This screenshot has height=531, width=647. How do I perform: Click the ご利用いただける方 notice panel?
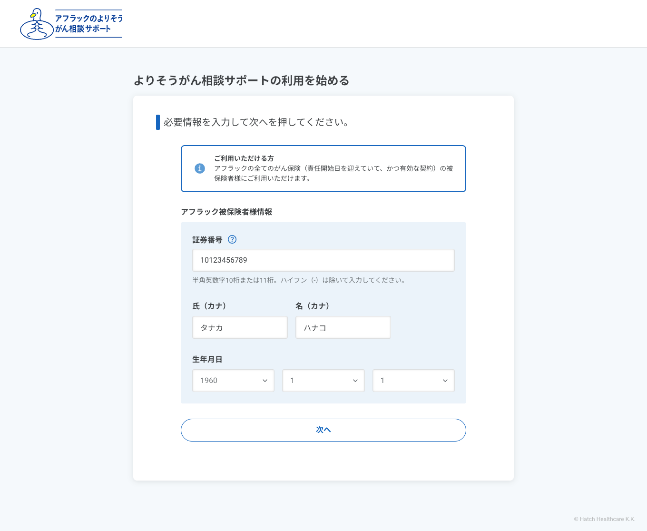click(x=323, y=168)
